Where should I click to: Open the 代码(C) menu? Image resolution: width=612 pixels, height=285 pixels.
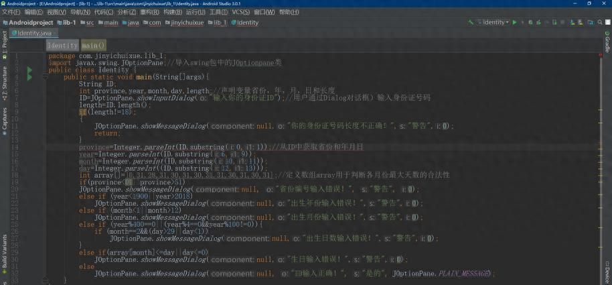(x=104, y=12)
